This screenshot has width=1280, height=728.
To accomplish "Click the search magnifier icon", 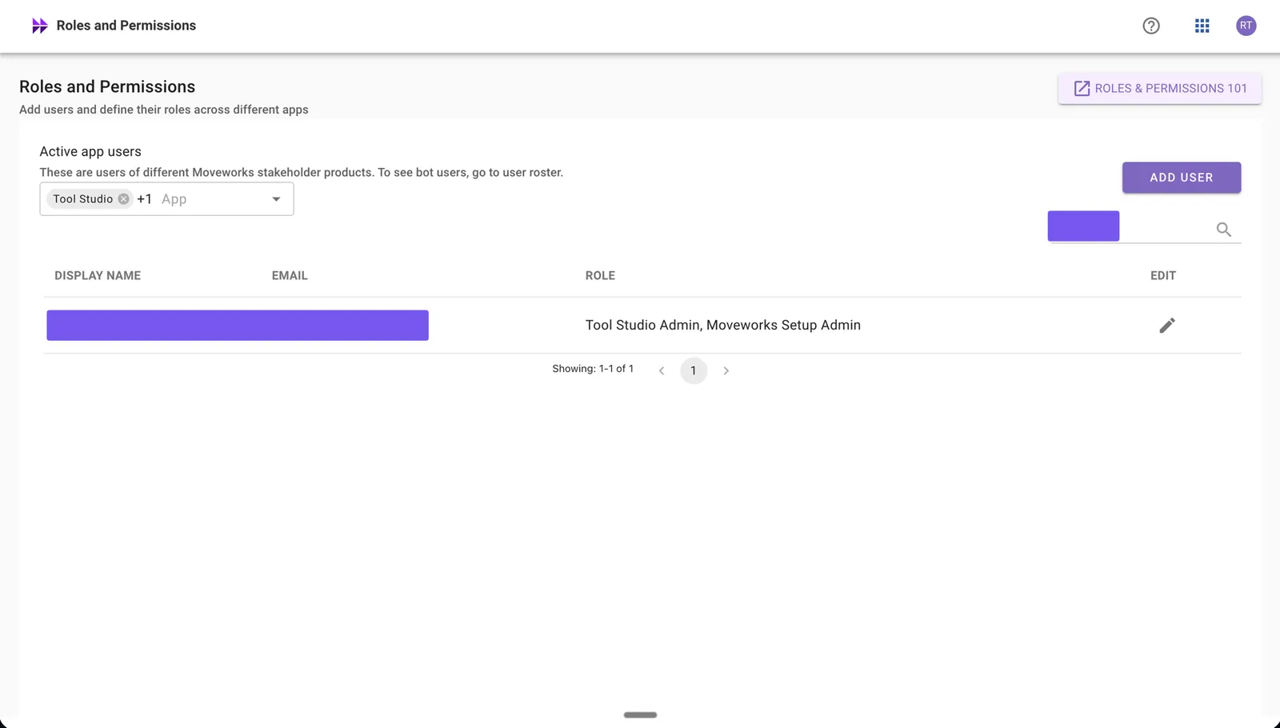I will point(1223,230).
